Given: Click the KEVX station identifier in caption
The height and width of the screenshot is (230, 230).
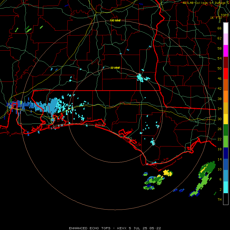Looking at the screenshot, I should click(x=122, y=228).
